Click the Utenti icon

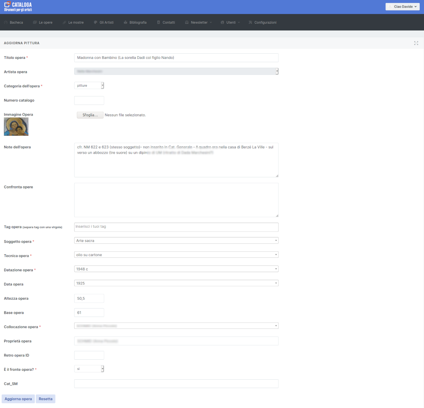(x=222, y=22)
